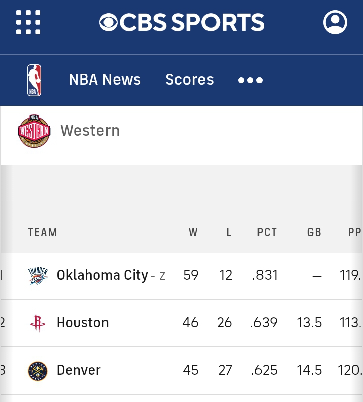
Task: Click the Oklahoma City Thunder team logo
Action: pos(38,276)
